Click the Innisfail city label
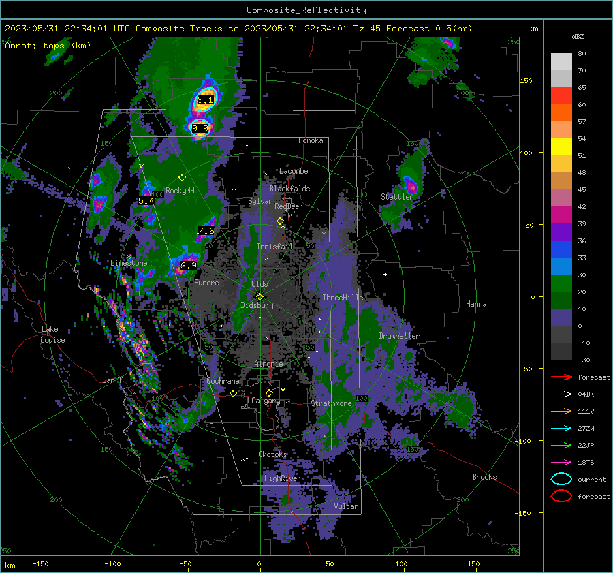This screenshot has width=613, height=573. click(x=274, y=247)
